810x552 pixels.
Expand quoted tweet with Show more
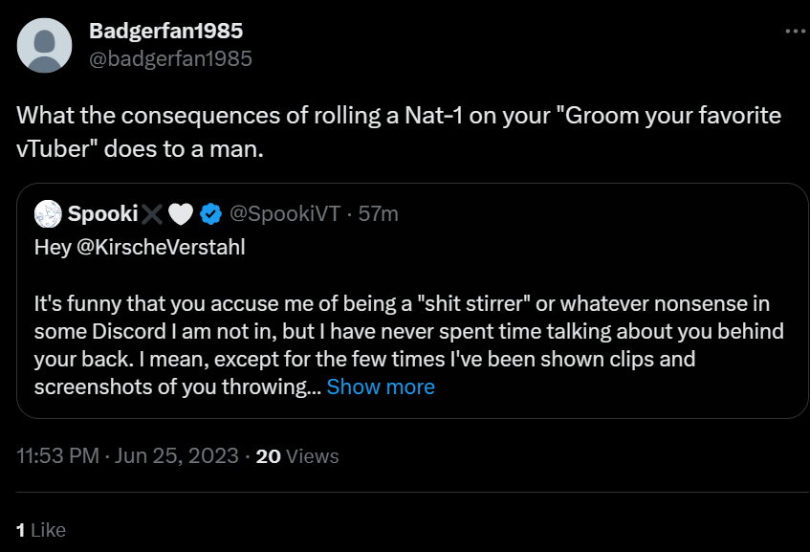(x=381, y=386)
